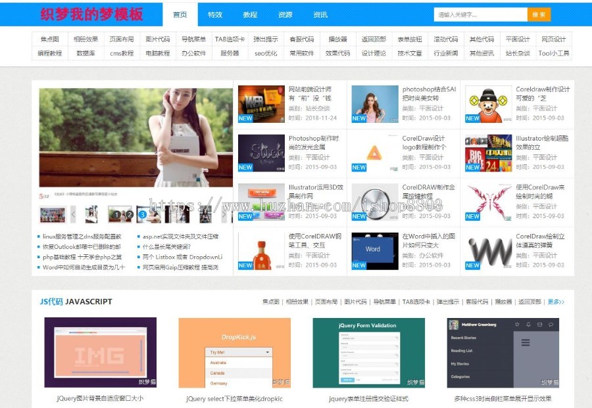
Task: Click the right arrow of slideshow thumbnails
Action: (224, 214)
